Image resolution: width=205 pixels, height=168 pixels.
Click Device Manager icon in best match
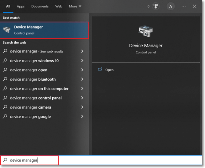pyautogui.click(x=7, y=30)
